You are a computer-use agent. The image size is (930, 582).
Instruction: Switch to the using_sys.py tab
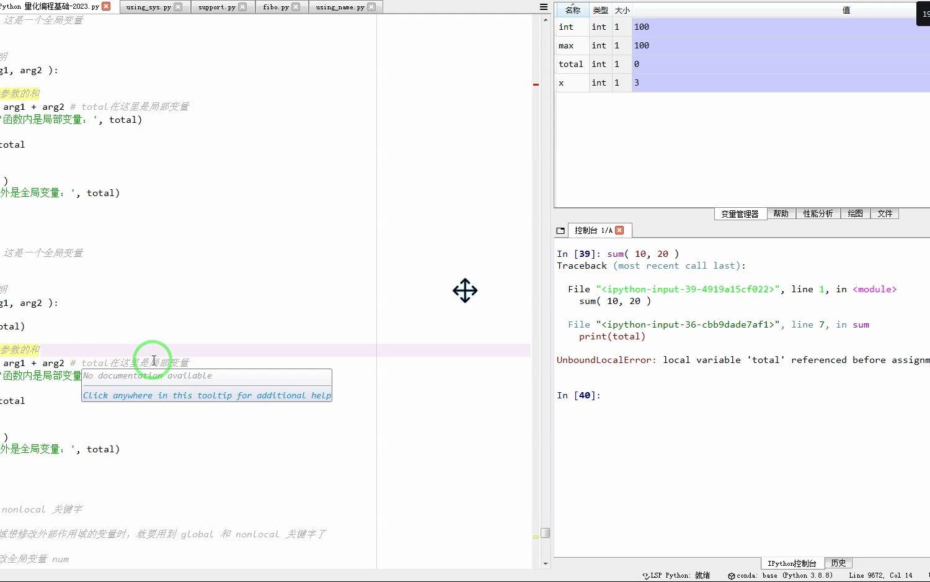tap(148, 7)
